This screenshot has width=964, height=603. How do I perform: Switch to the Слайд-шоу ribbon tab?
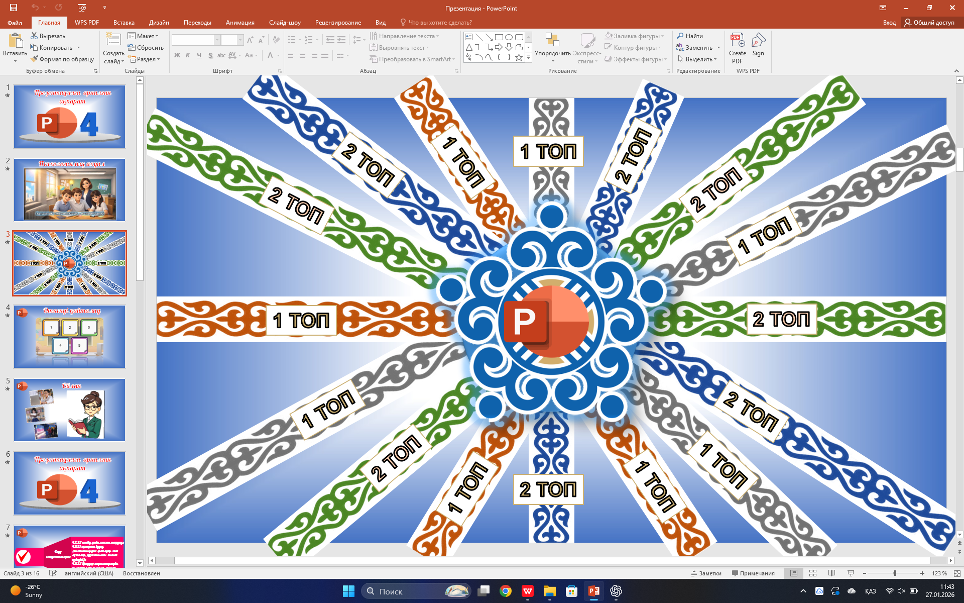[x=285, y=23]
